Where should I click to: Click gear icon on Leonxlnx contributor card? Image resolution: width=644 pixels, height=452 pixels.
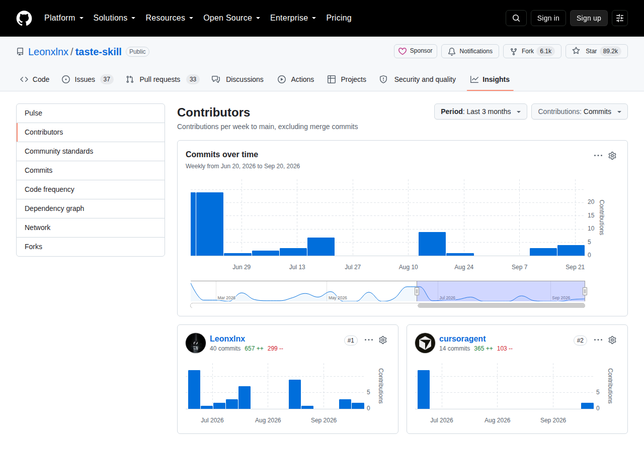pos(383,340)
